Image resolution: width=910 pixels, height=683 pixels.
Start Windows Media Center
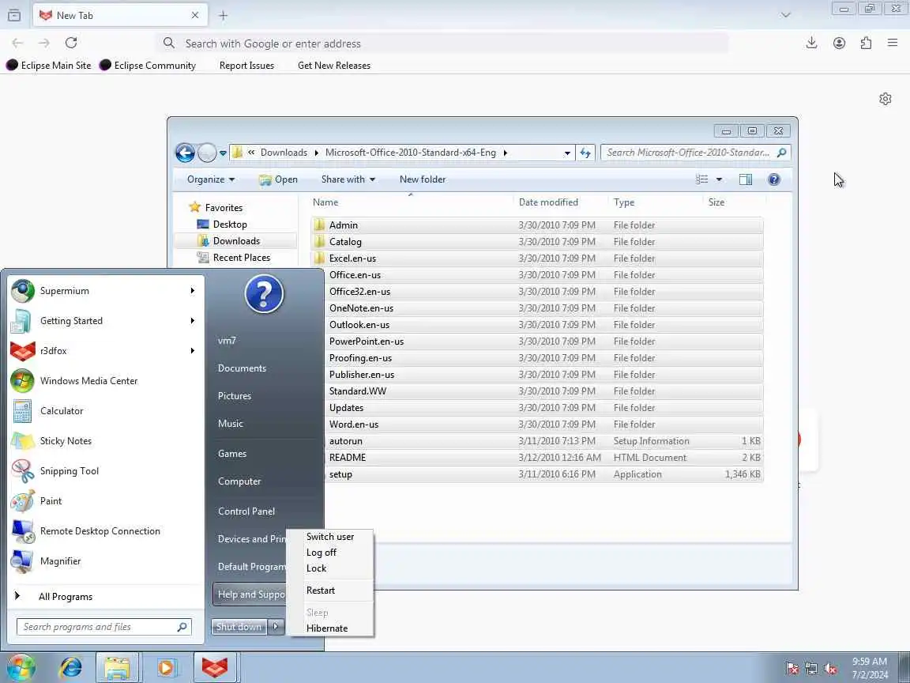click(x=106, y=381)
